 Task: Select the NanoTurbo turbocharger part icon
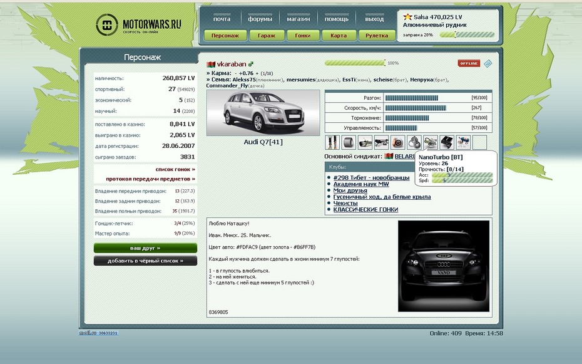pyautogui.click(x=430, y=142)
